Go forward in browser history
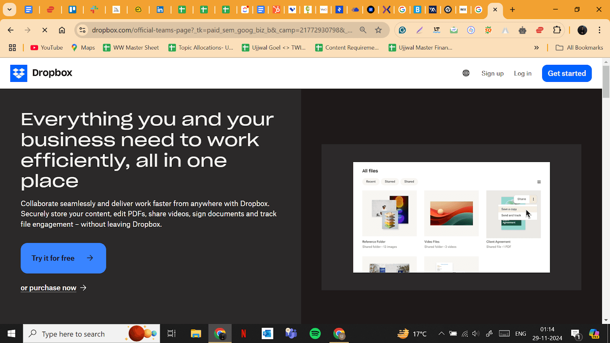The width and height of the screenshot is (610, 343). click(27, 30)
